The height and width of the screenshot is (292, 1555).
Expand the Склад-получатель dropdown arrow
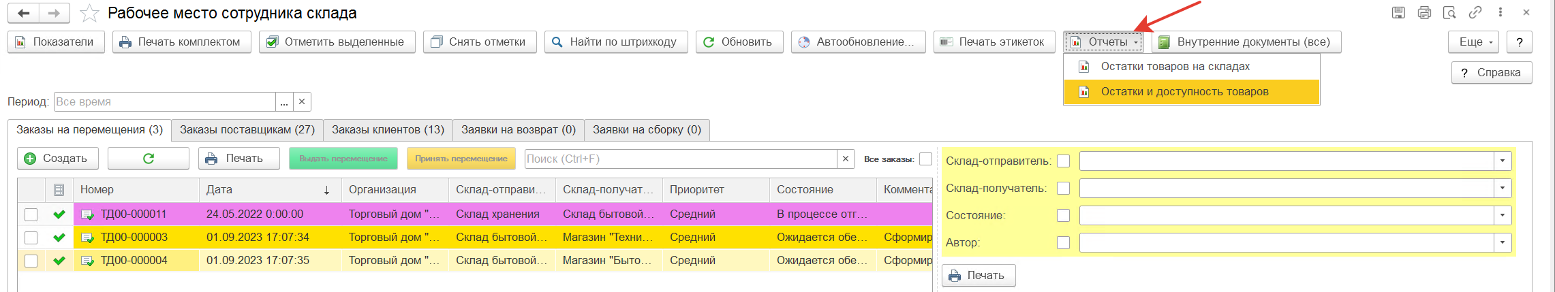(1503, 189)
